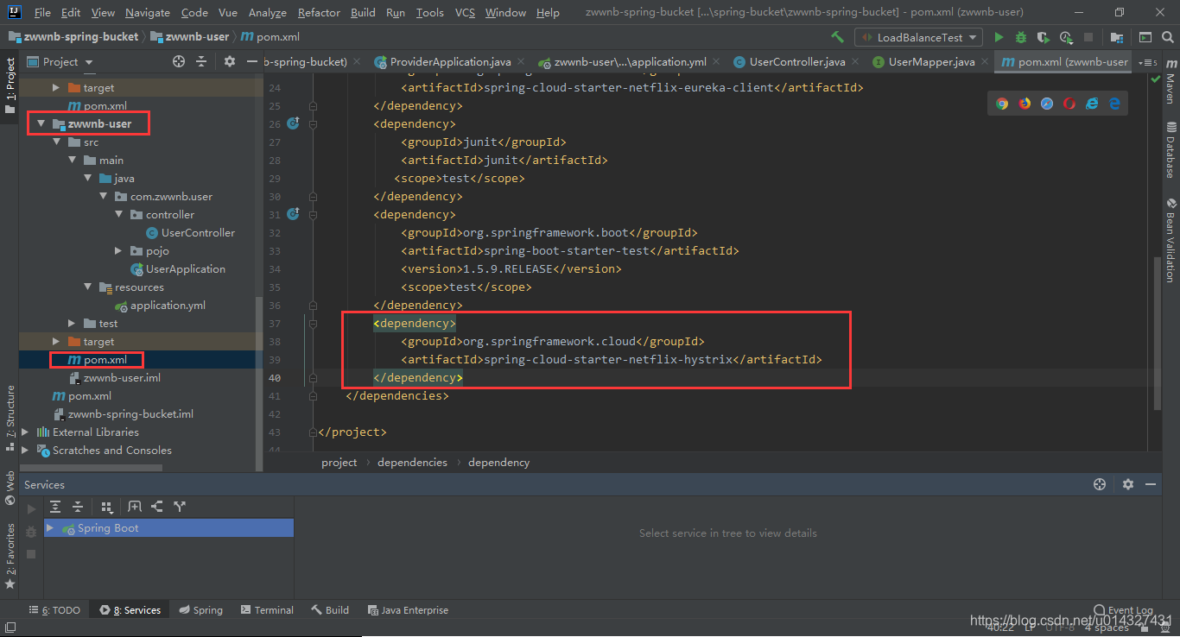This screenshot has height=637, width=1180.
Task: Click the Run Anything toolbar icon
Action: pos(1145,37)
